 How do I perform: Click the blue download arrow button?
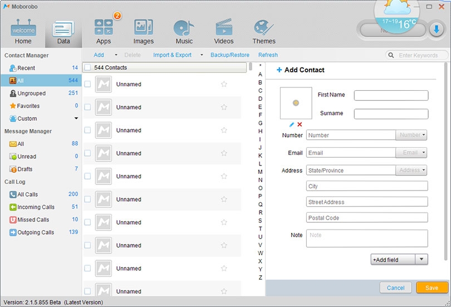(437, 30)
